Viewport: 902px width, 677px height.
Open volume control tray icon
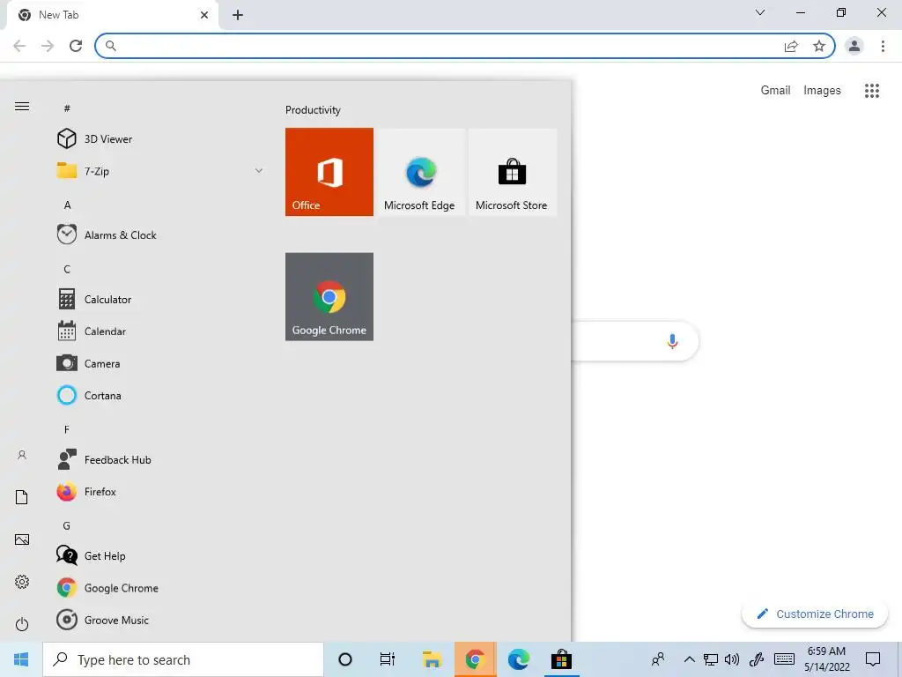pos(732,659)
